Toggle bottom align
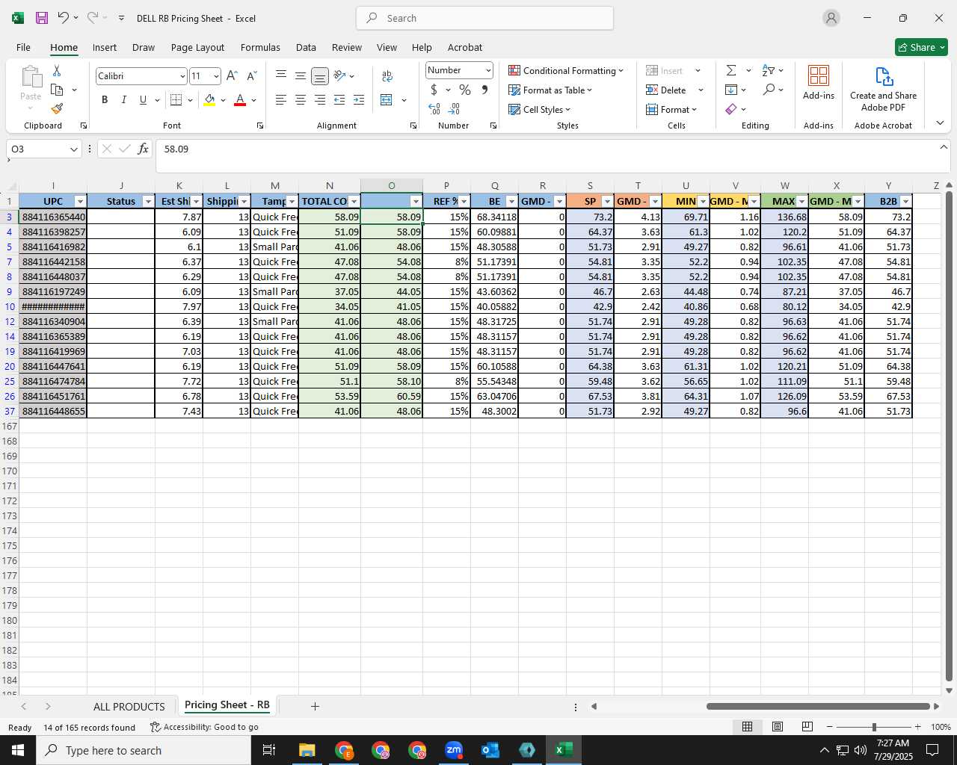 point(320,76)
